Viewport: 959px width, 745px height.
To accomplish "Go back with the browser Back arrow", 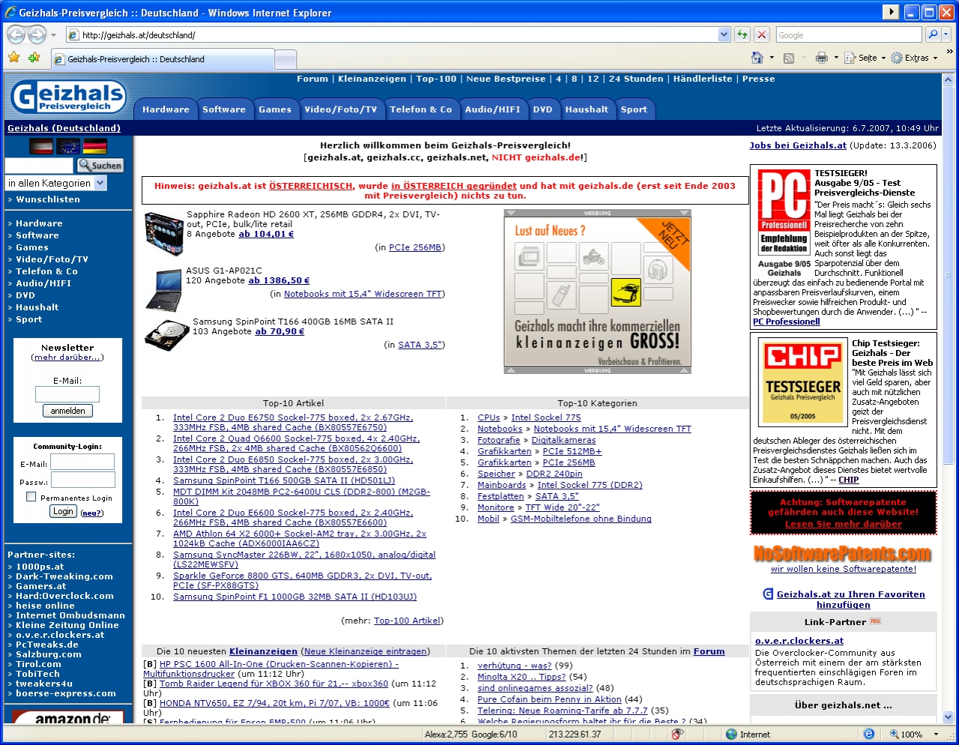I will pos(16,34).
